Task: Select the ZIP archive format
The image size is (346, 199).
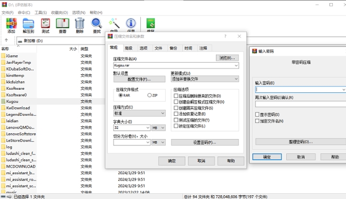Action: 149,95
